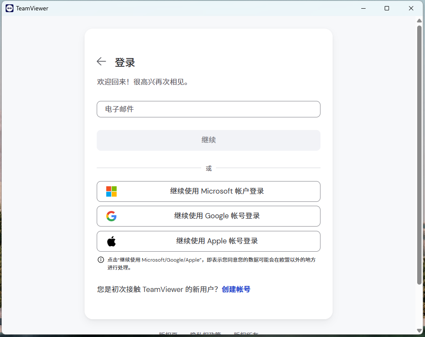Sign in with 继续使用 Apple 帐号登录
This screenshot has height=337, width=425.
coord(209,241)
